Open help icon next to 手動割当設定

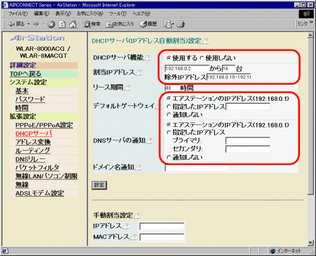[137, 216]
